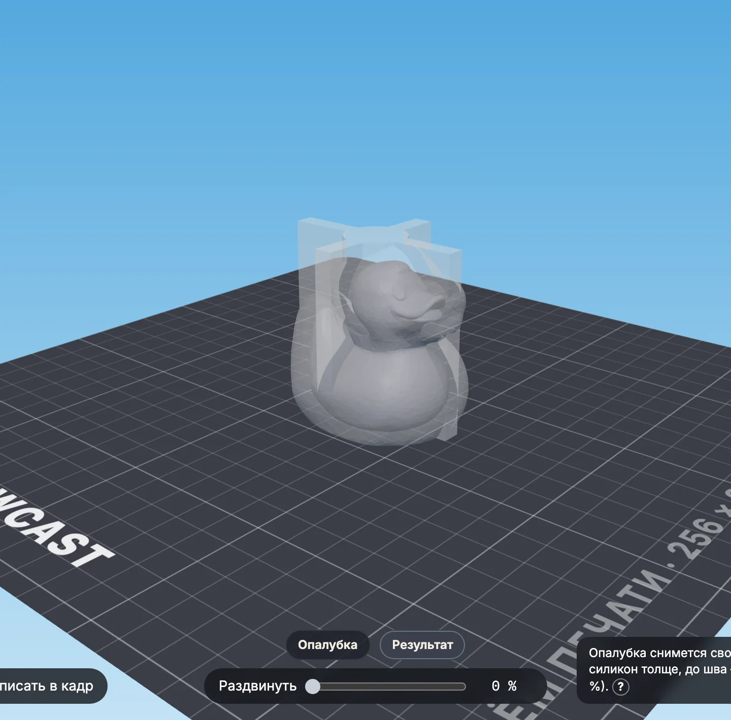Click the Раздвинуть label text
The height and width of the screenshot is (720, 731).
257,686
